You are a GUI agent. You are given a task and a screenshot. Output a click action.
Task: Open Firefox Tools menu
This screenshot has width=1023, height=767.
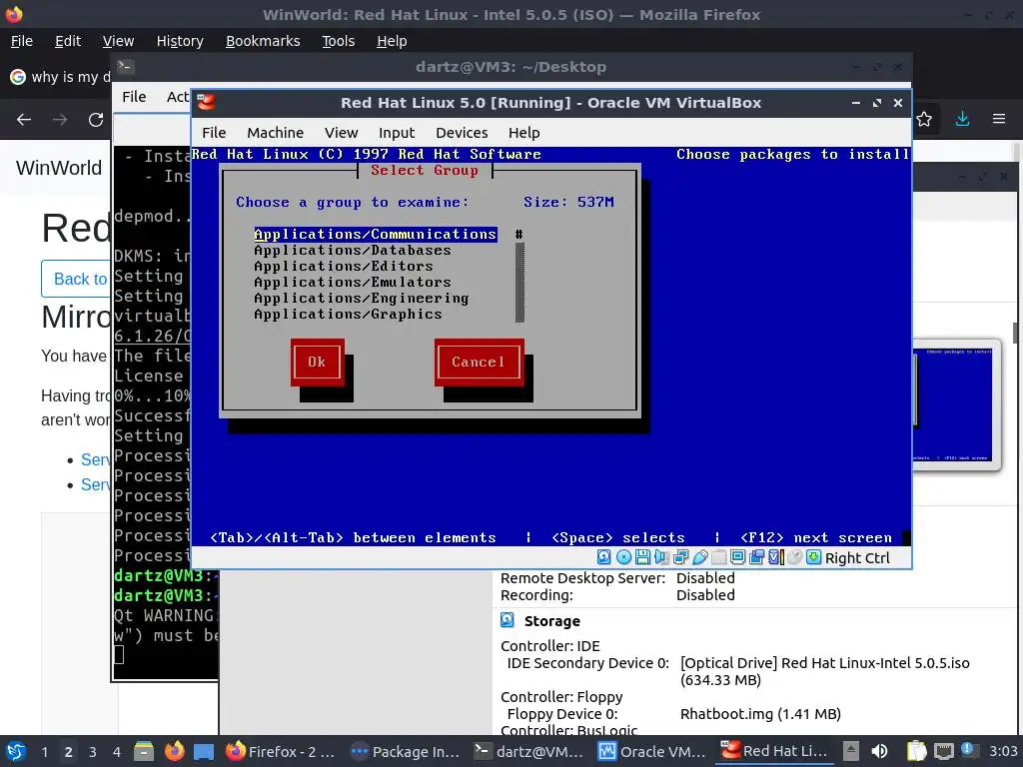click(x=338, y=41)
